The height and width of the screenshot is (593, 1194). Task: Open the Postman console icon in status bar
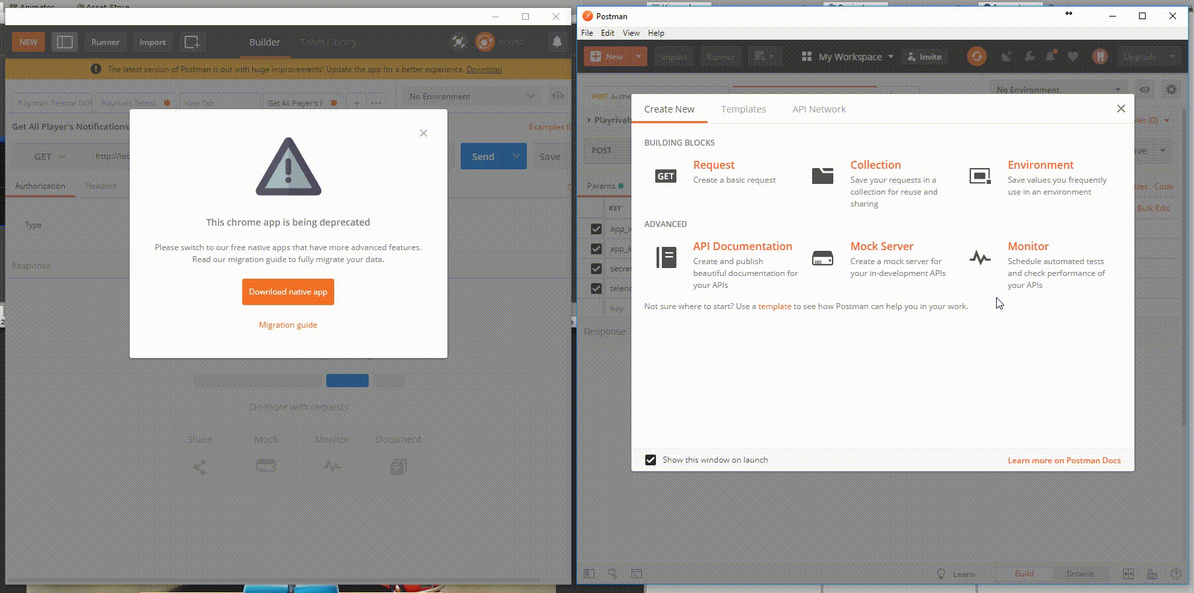[637, 574]
